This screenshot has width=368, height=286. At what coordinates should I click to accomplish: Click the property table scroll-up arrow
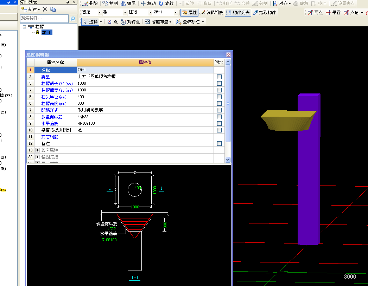228,61
